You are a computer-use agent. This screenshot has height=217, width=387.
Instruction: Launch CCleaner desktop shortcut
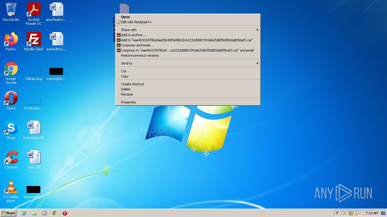(11, 160)
